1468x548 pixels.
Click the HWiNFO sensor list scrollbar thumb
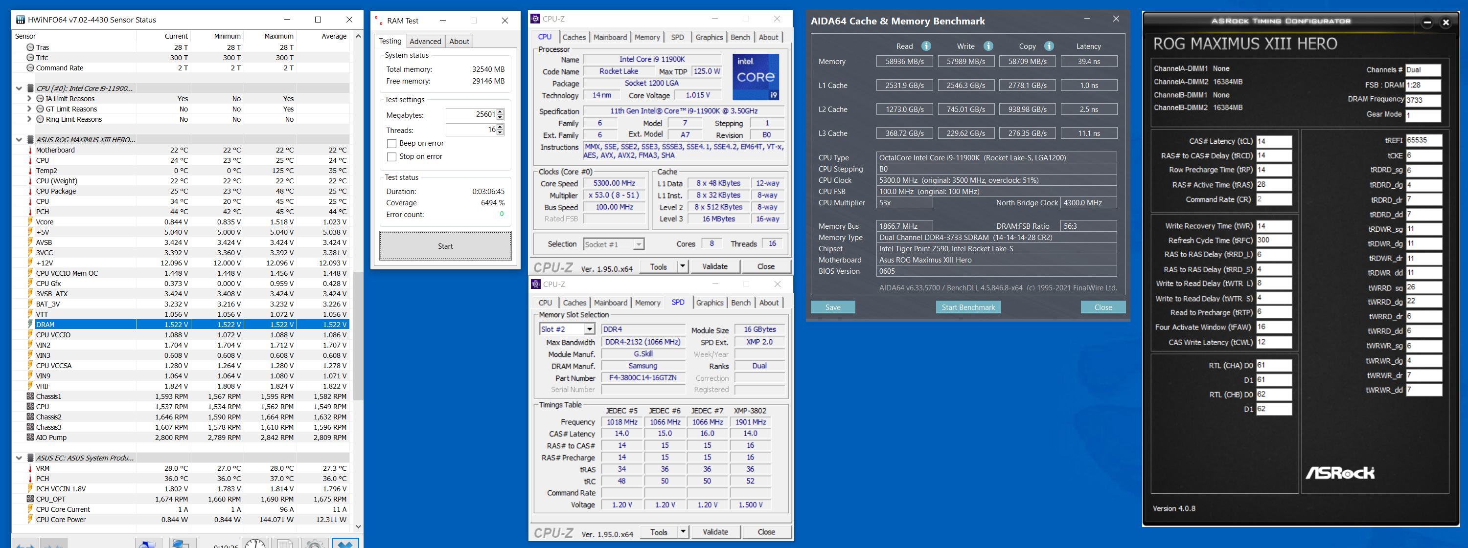(358, 336)
